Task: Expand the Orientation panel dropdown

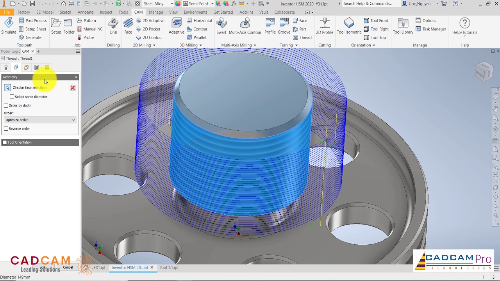Action: click(374, 45)
